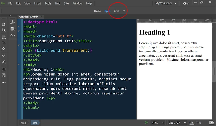This screenshot has height=126, width=216.
Task: Open the Live view options dropdown arrow
Action: point(124,11)
